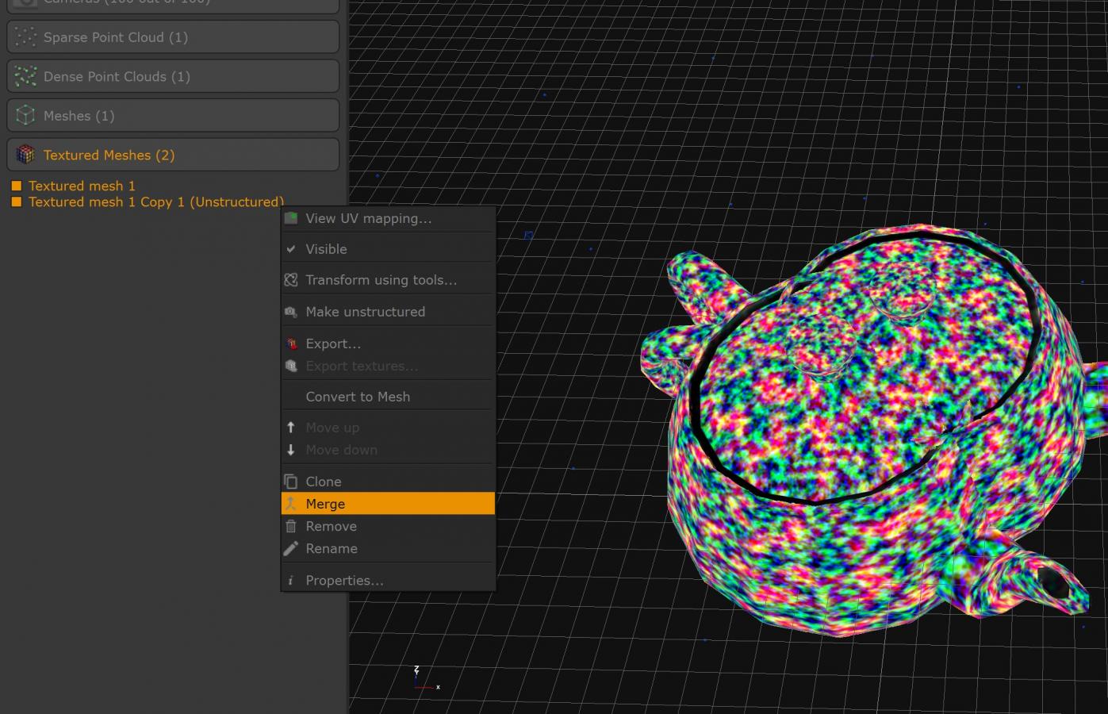Click the Transform using tools icon
This screenshot has width=1108, height=714.
(291, 280)
